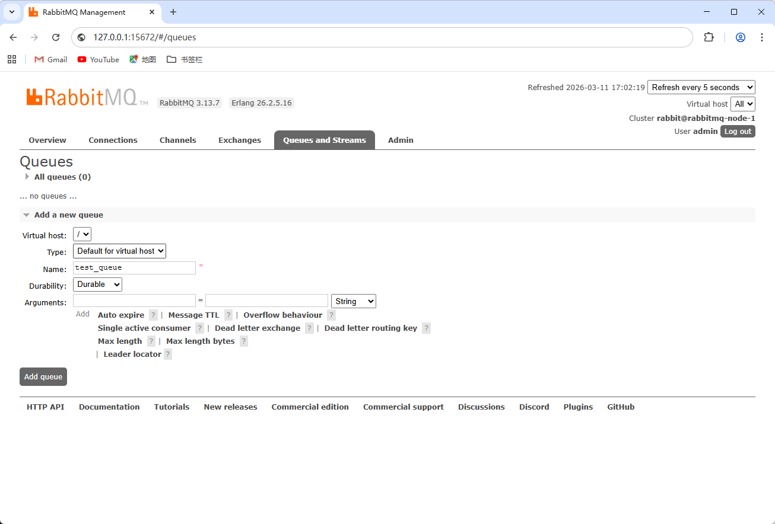This screenshot has width=775, height=524.
Task: Switch to the Overview tab
Action: point(47,140)
